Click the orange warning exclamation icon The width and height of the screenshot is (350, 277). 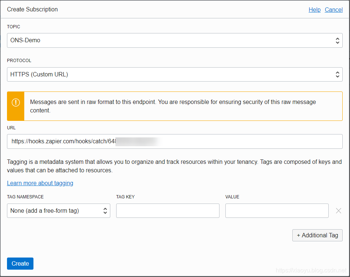16,103
